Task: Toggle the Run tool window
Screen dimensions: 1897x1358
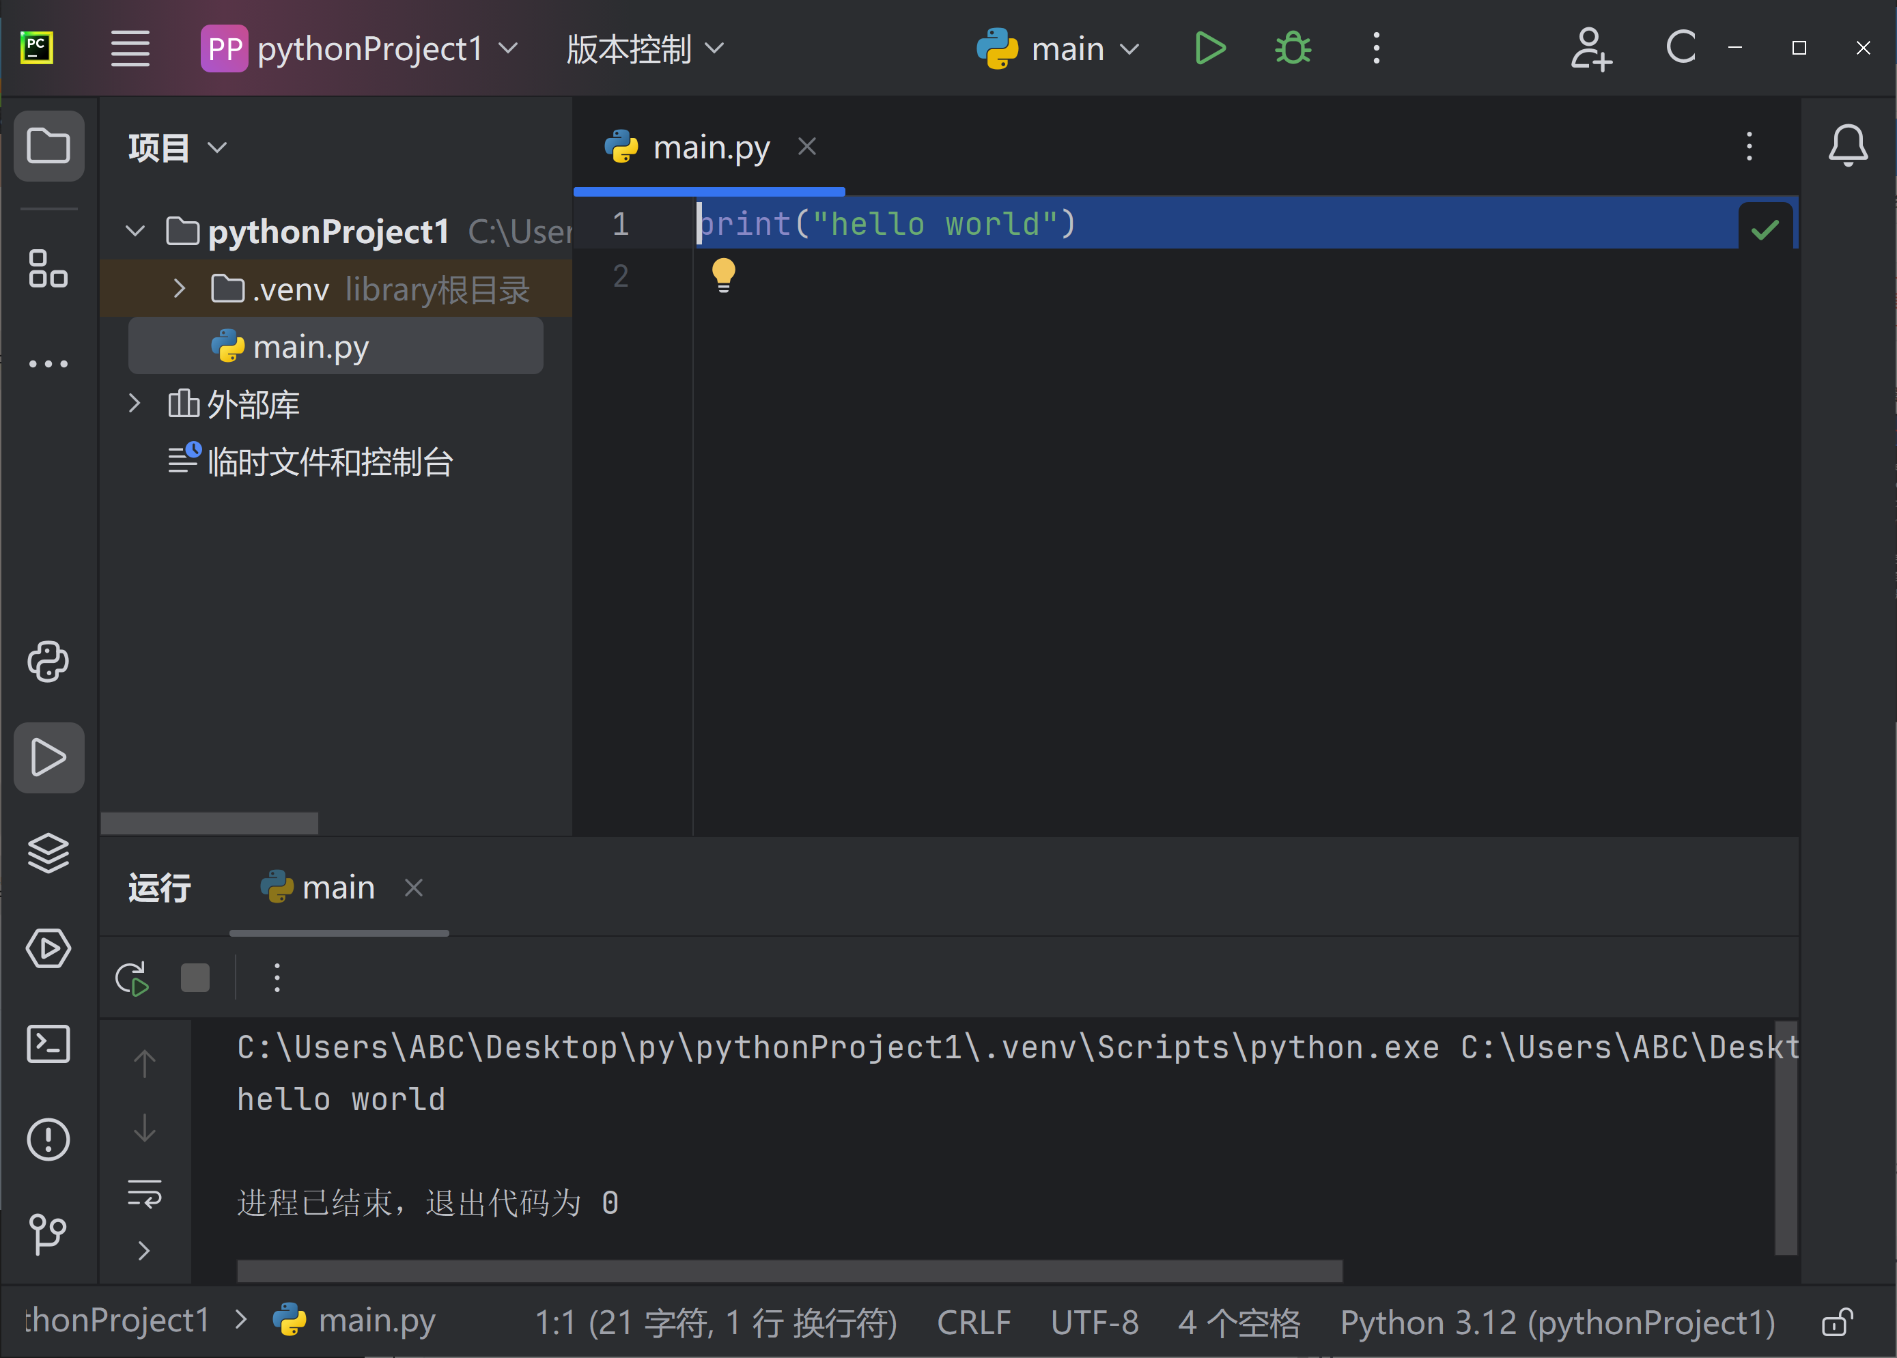Action: (48, 758)
